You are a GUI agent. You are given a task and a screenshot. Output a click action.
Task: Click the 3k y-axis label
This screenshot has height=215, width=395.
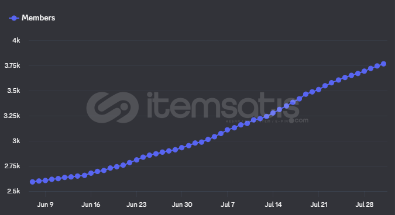pos(16,141)
